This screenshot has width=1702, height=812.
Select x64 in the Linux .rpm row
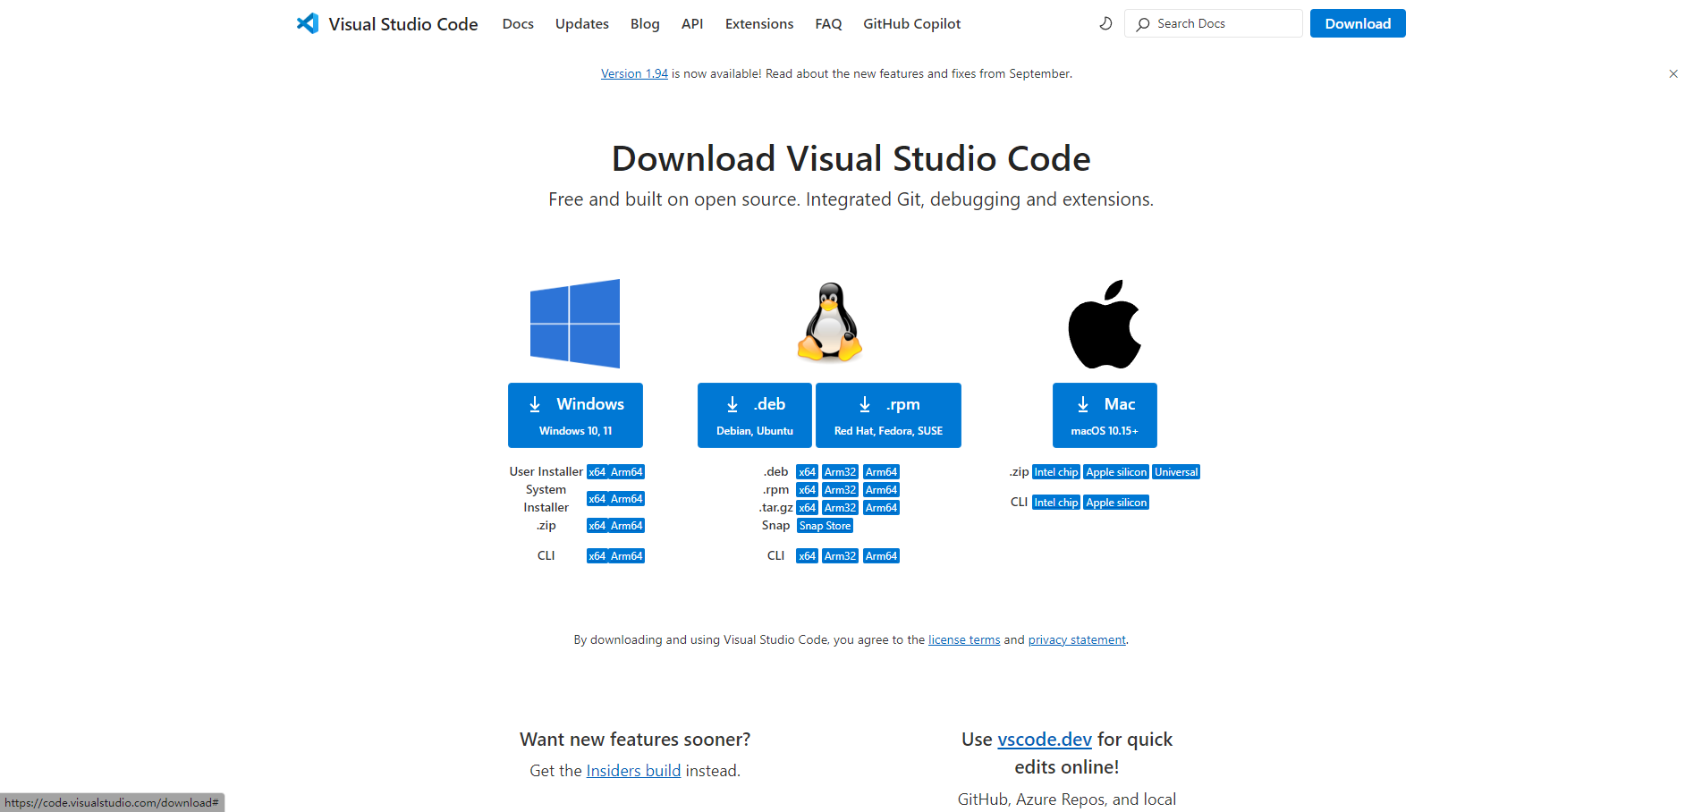807,490
